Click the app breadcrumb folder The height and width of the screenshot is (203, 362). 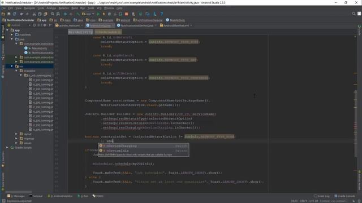(x=42, y=20)
